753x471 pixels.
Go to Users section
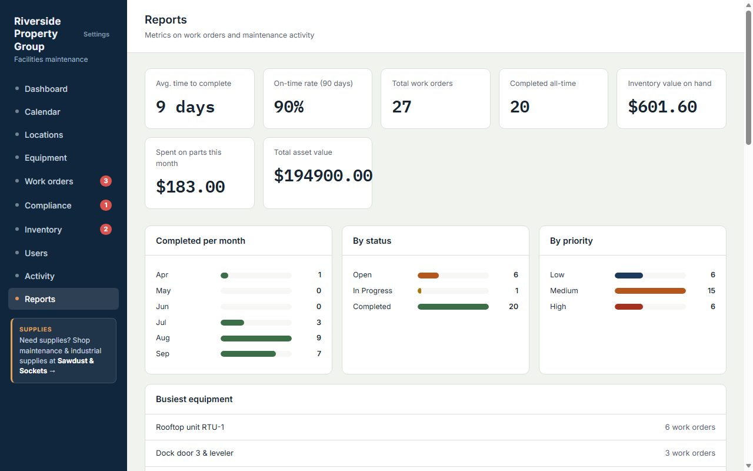[x=64, y=253]
